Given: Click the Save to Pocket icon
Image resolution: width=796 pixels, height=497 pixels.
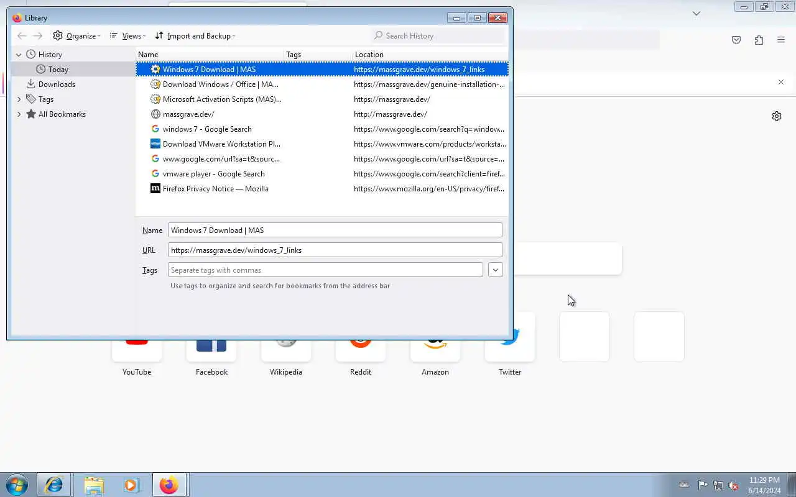Looking at the screenshot, I should click(x=736, y=40).
